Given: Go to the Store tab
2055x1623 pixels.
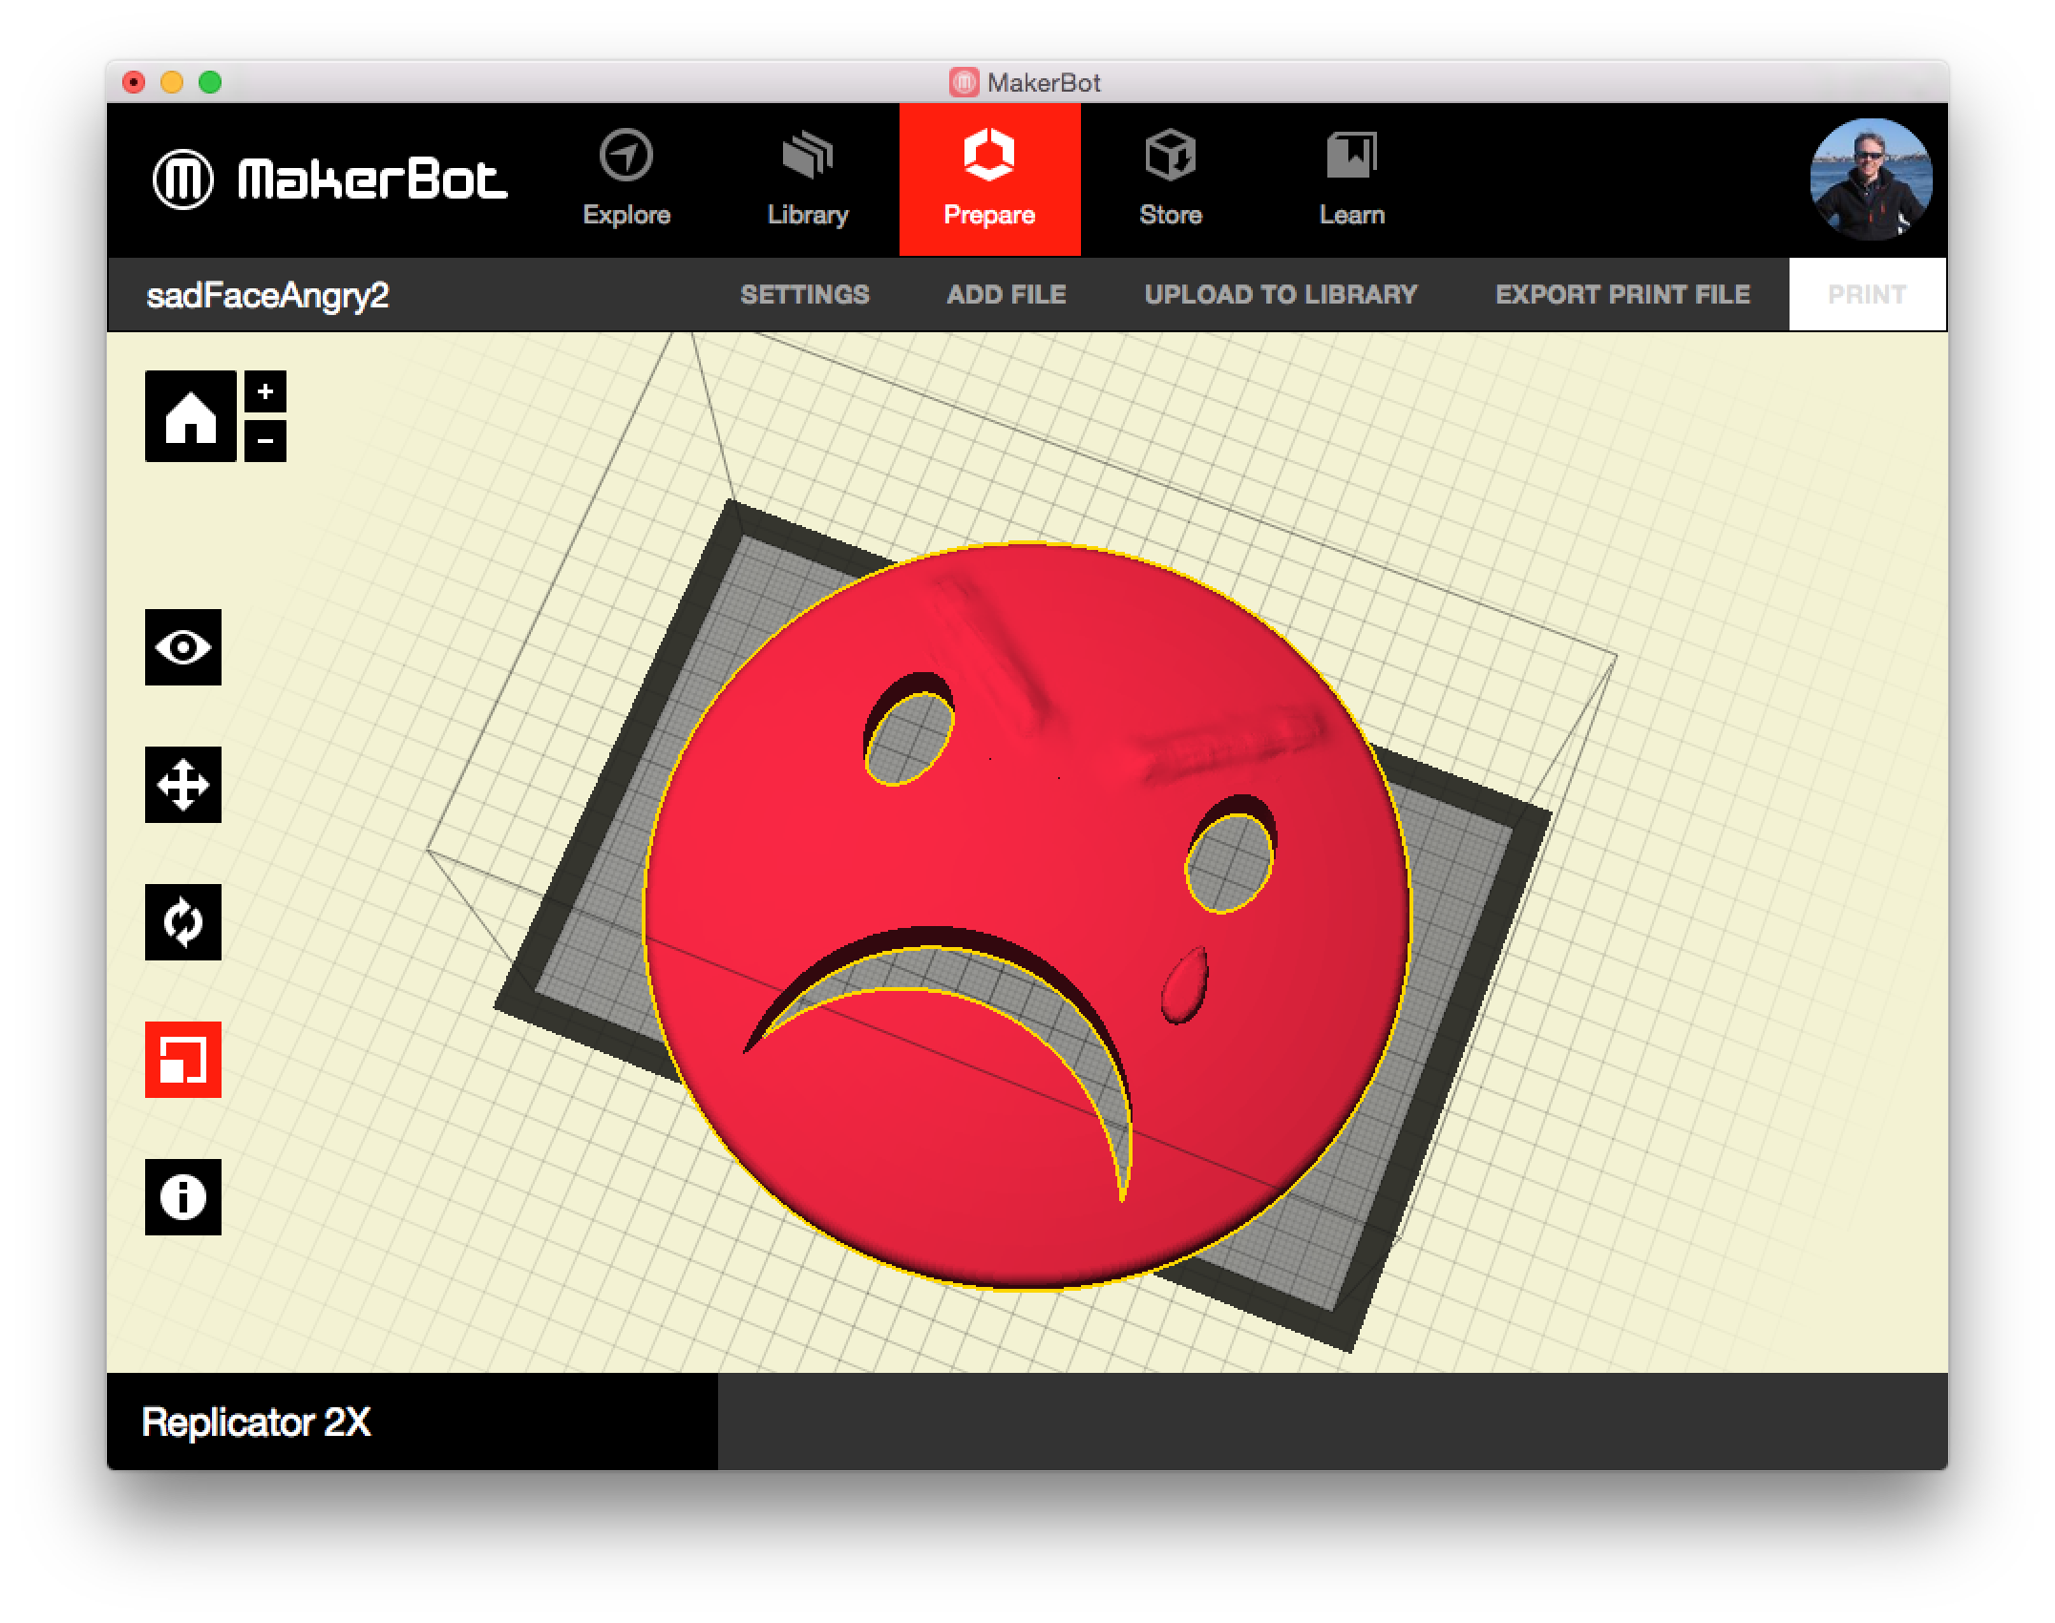Looking at the screenshot, I should (x=1171, y=179).
